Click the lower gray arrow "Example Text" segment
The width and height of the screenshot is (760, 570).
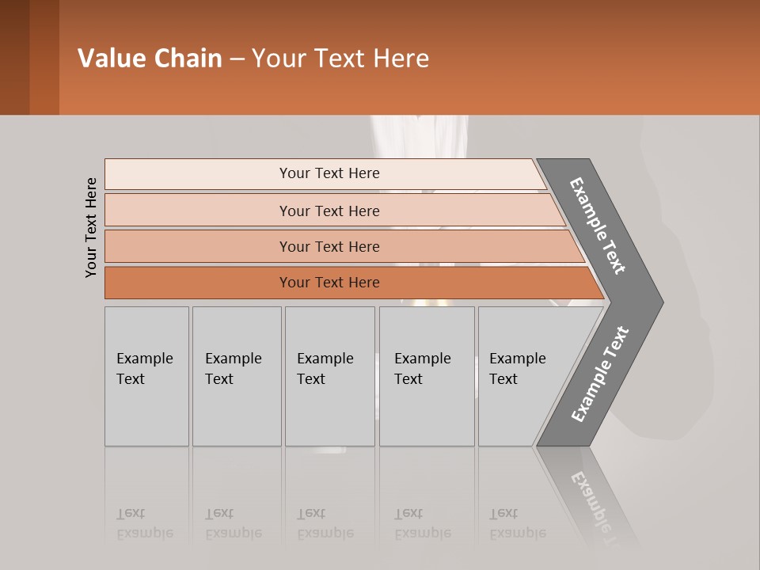(601, 374)
